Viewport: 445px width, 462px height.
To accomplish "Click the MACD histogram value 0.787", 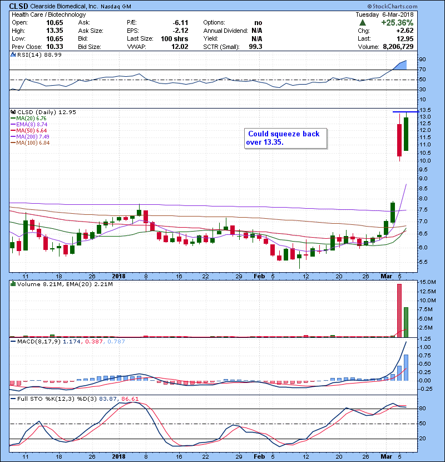I will tap(116, 342).
